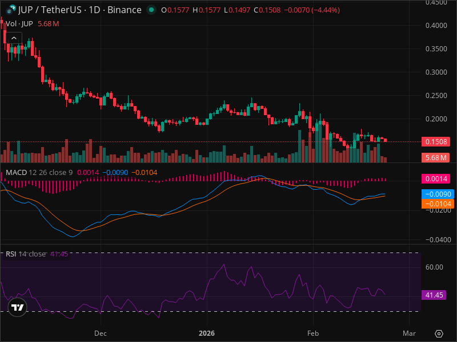Image resolution: width=457 pixels, height=342 pixels.
Task: Click the JUP coin logo icon
Action: click(11, 10)
